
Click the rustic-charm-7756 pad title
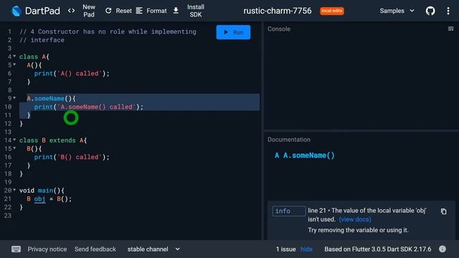(278, 11)
